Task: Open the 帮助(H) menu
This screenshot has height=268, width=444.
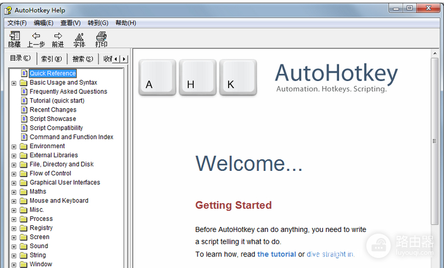Action: click(126, 23)
